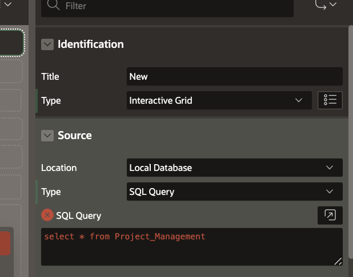The height and width of the screenshot is (277, 353).
Task: Click the Title property label
Action: 50,76
